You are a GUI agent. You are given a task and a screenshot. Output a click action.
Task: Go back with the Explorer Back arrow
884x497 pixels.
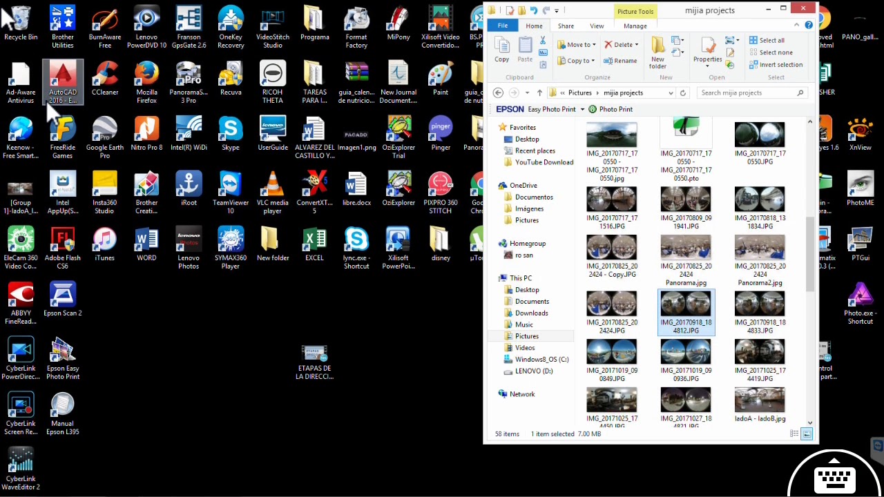coord(498,93)
